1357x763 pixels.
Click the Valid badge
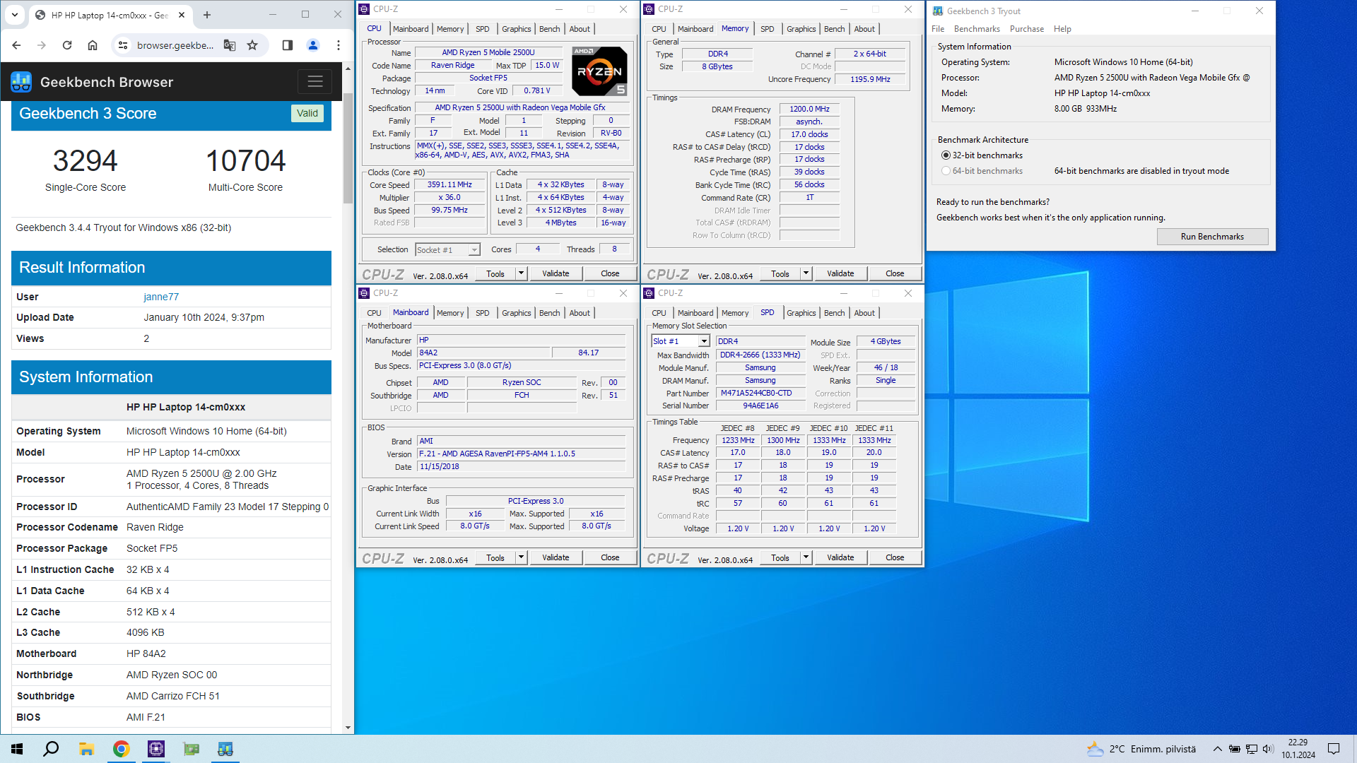(x=307, y=113)
